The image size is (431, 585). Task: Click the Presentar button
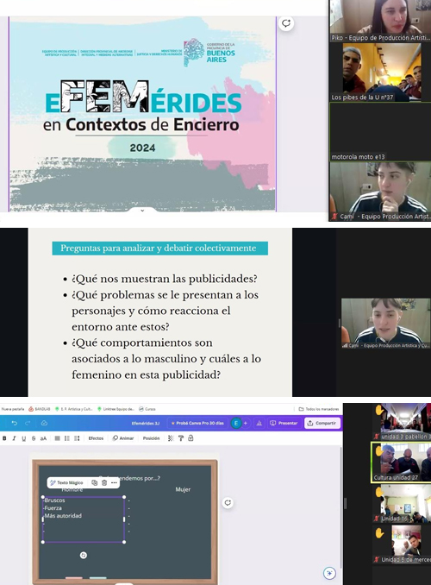pyautogui.click(x=284, y=423)
